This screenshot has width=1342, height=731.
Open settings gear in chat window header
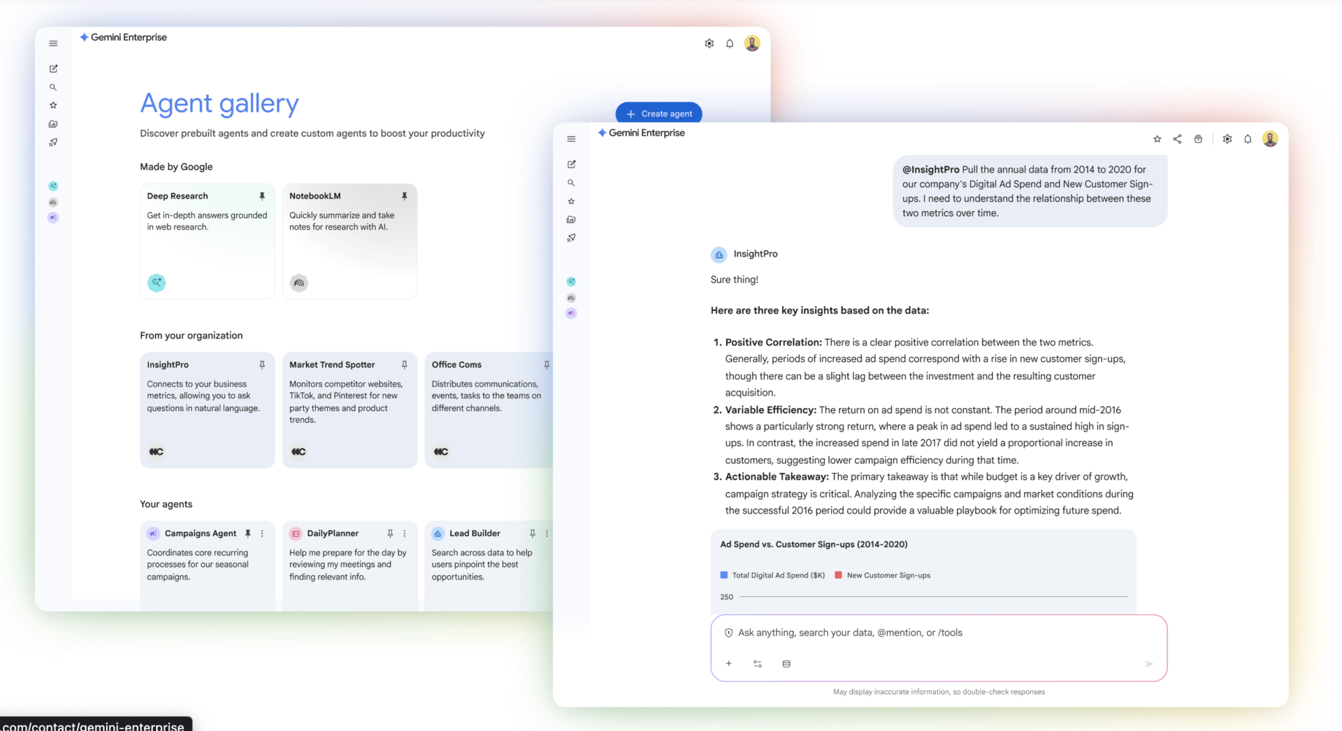(1227, 139)
